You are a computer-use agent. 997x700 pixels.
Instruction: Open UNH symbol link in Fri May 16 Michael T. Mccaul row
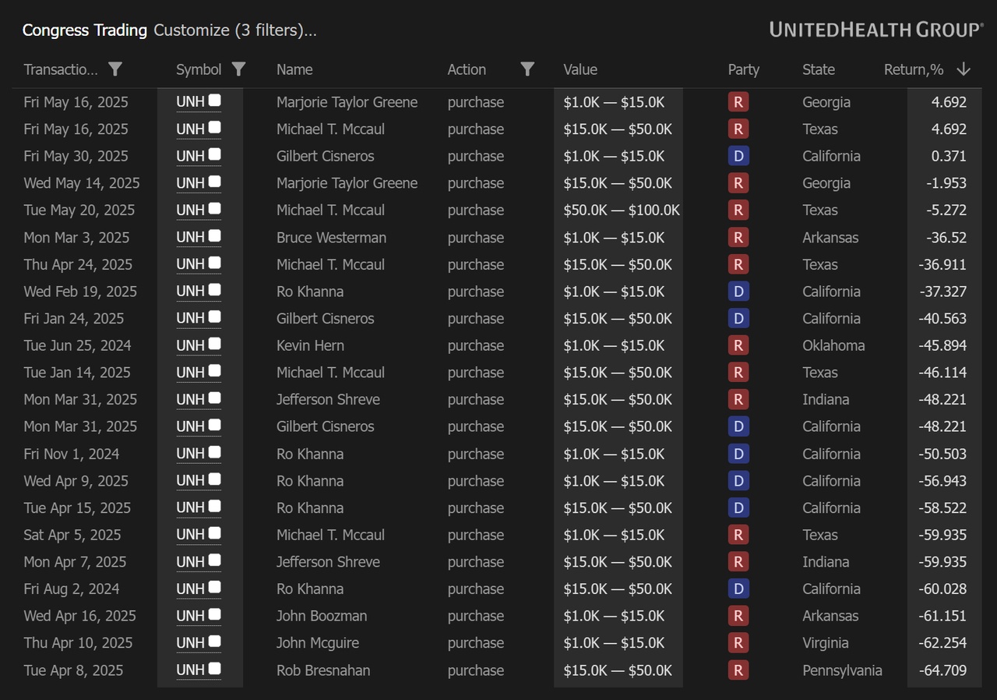coord(190,129)
